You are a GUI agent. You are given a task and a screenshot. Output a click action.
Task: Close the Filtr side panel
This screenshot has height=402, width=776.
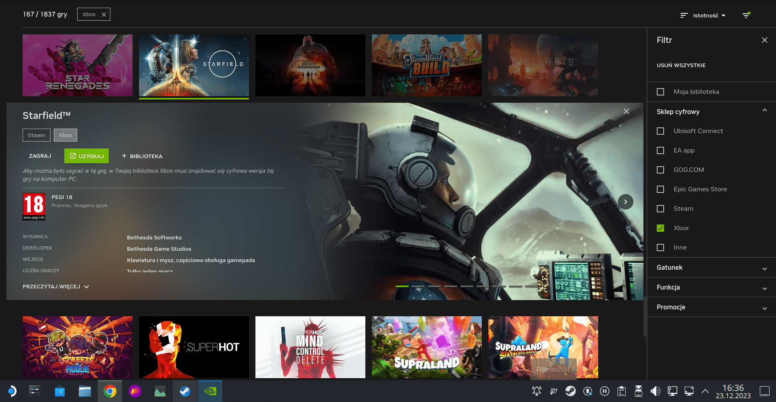[x=764, y=40]
